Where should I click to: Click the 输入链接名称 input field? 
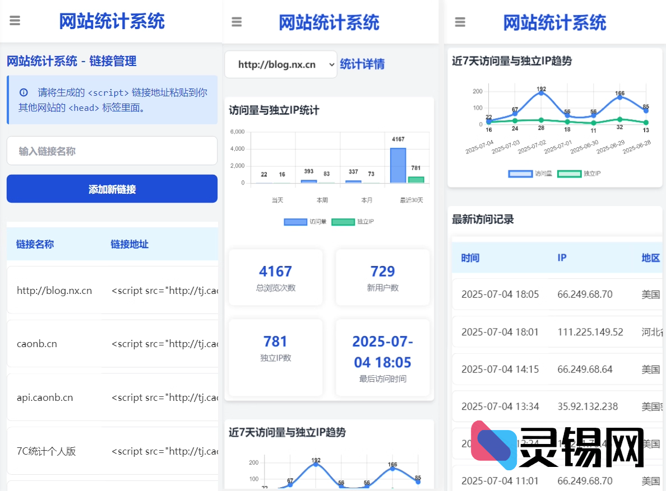click(112, 151)
